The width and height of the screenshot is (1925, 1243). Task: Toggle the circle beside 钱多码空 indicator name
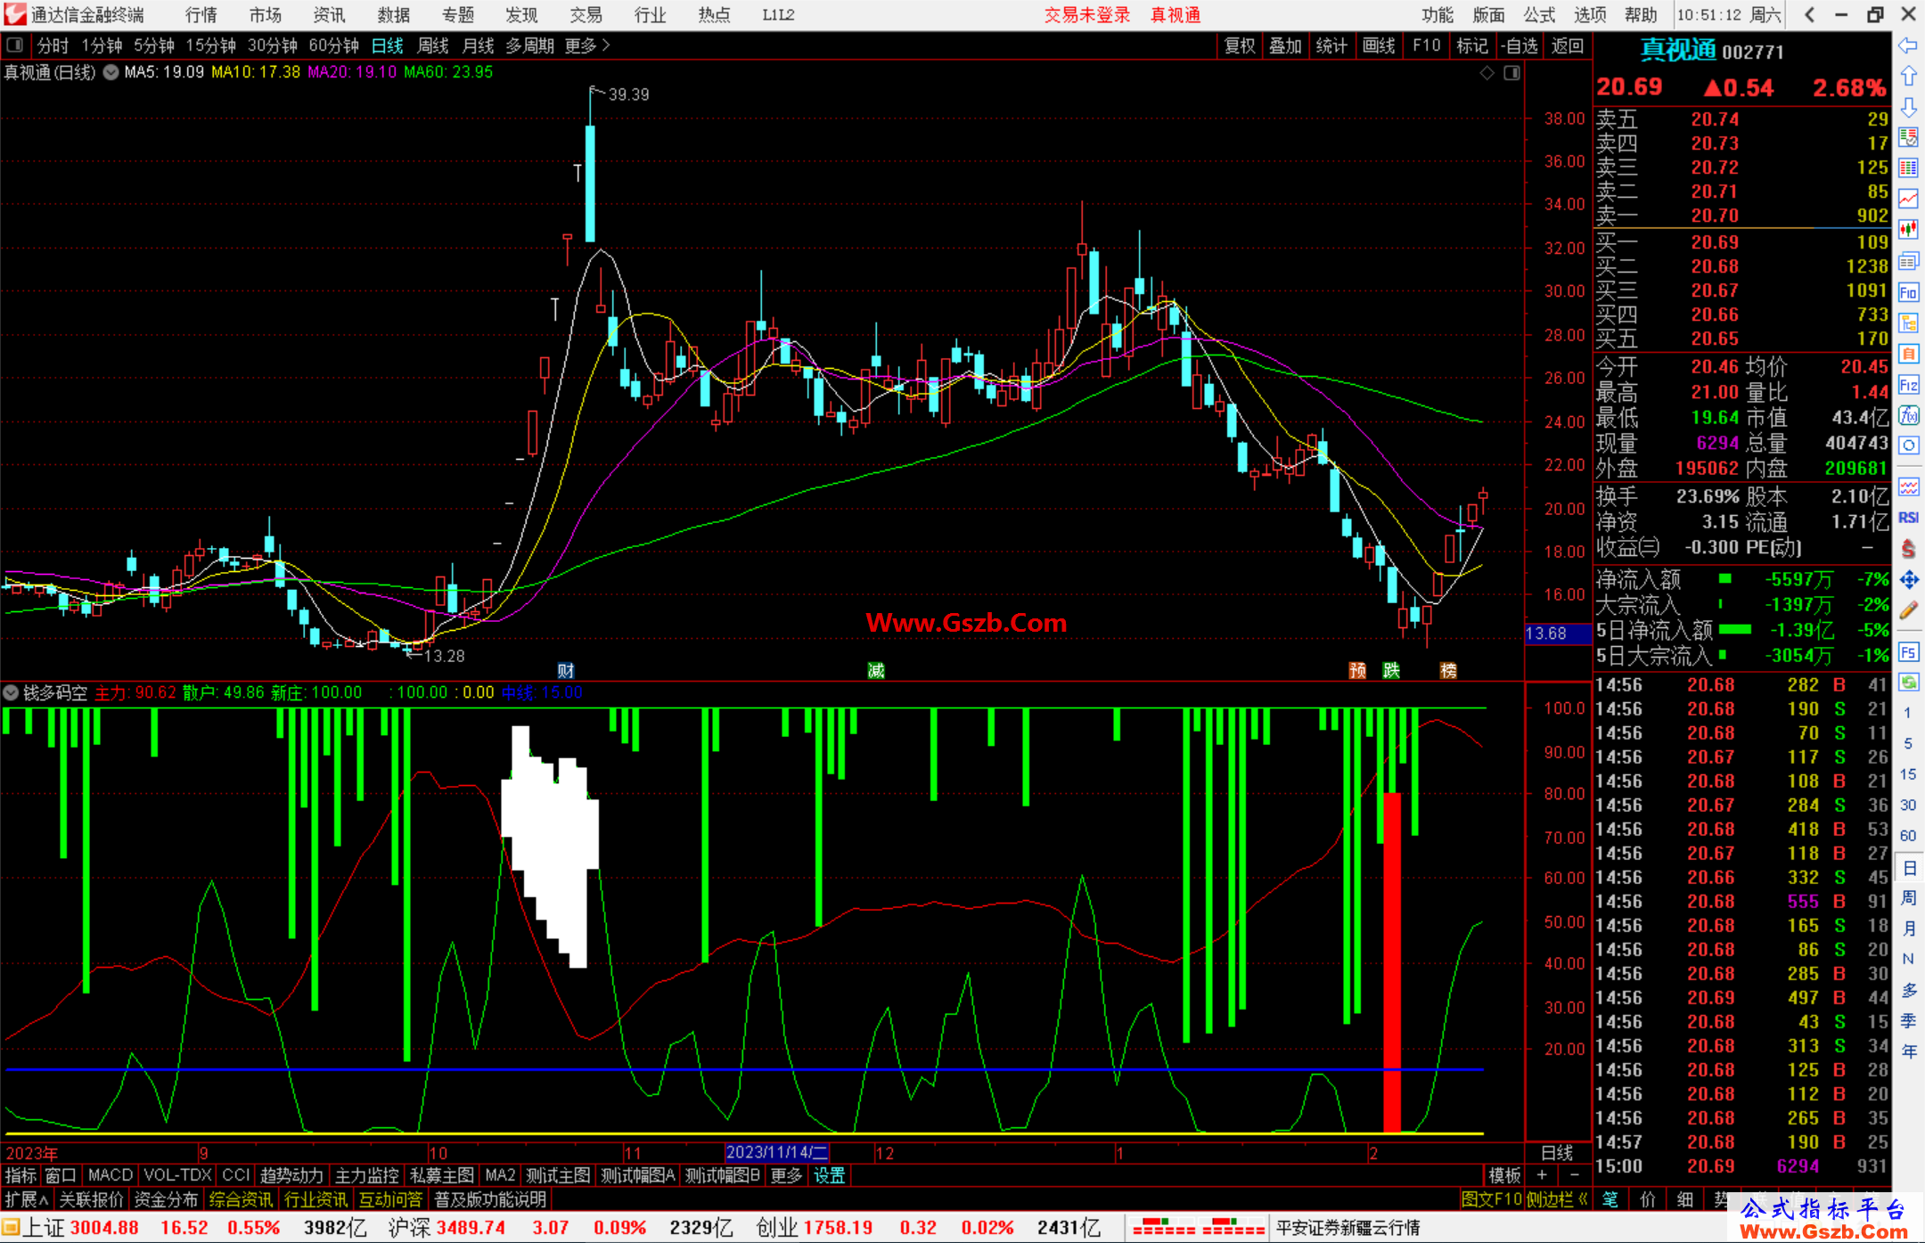coord(11,692)
